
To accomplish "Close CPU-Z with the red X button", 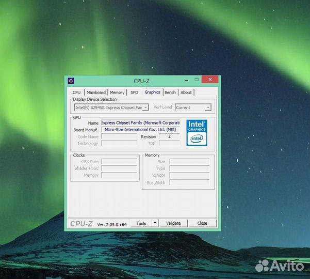I will click(210, 80).
